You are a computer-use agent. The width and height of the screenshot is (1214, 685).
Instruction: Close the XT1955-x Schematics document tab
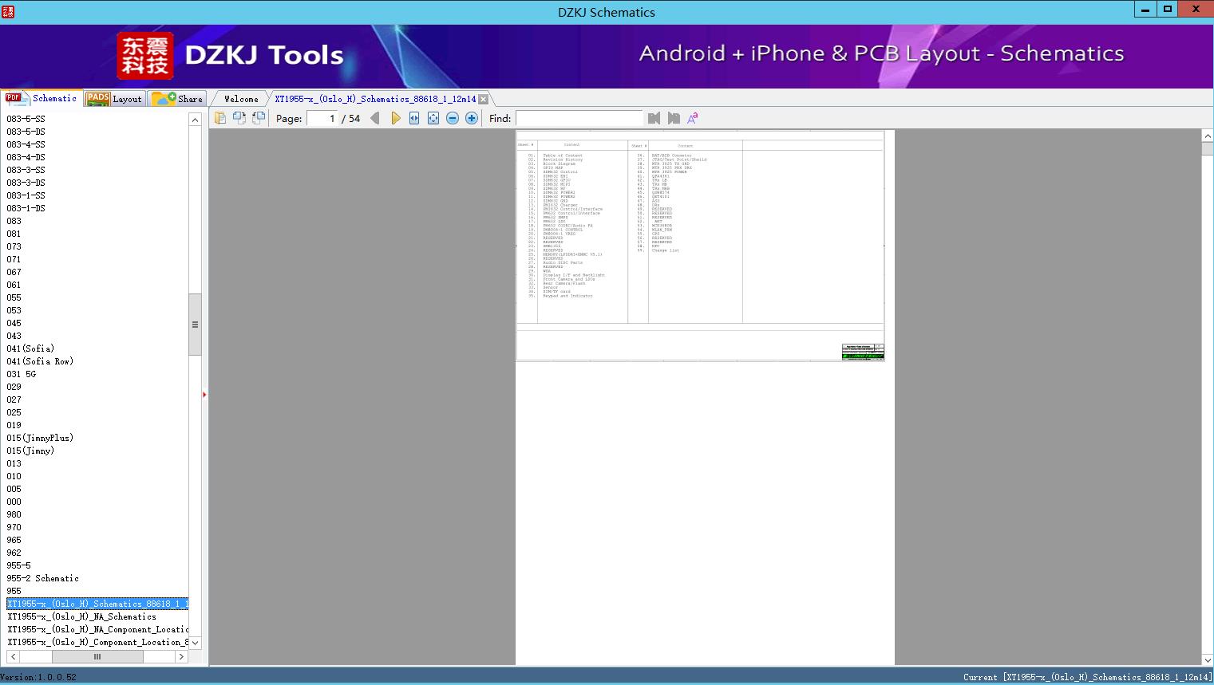[483, 99]
